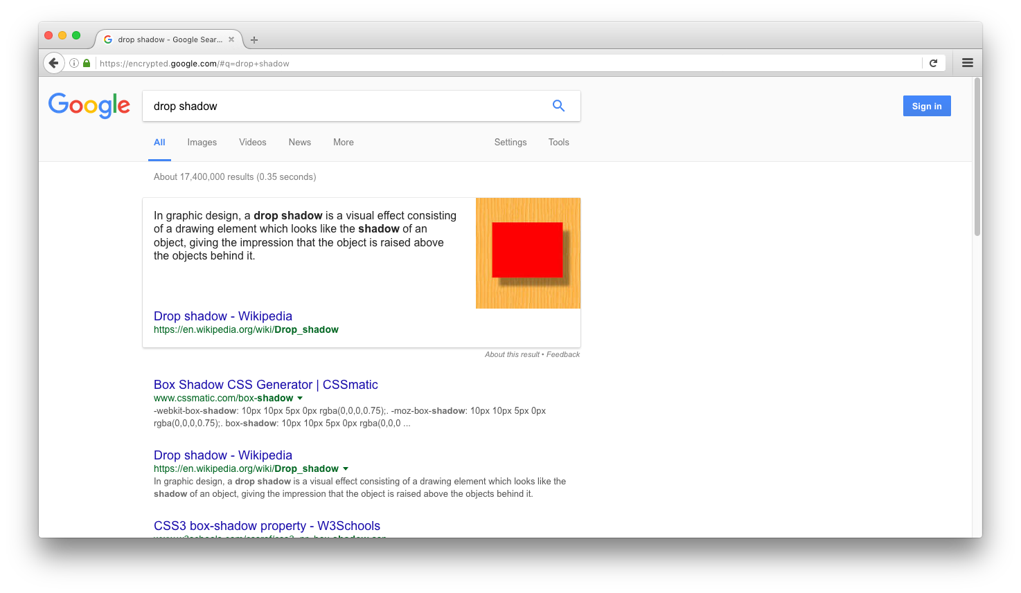The height and width of the screenshot is (593, 1021).
Task: Switch to the News results tab
Action: (x=299, y=143)
